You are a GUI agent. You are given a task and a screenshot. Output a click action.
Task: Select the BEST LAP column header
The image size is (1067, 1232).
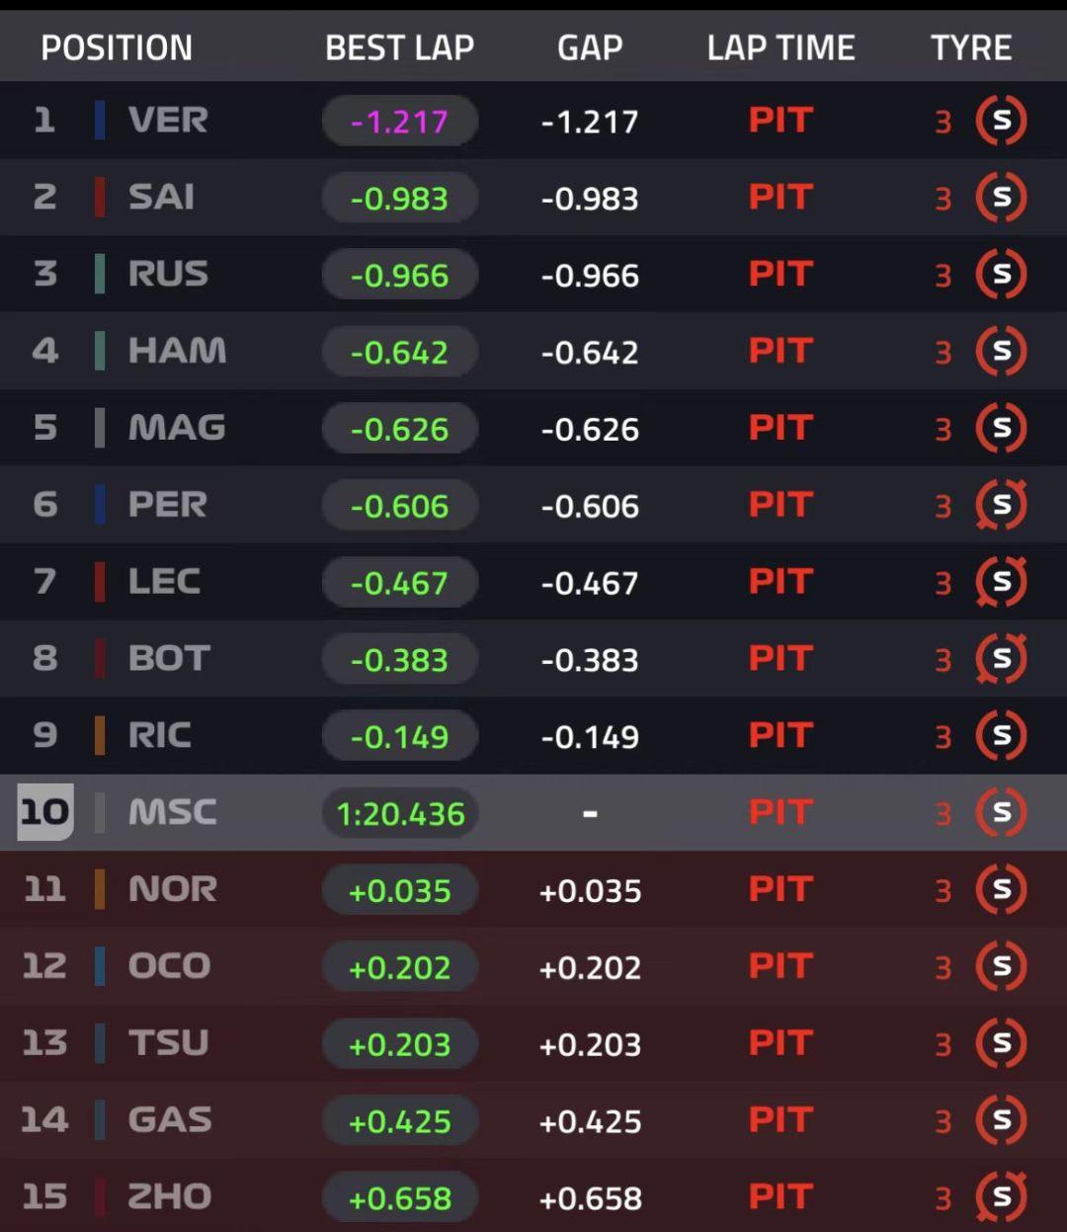tap(399, 47)
